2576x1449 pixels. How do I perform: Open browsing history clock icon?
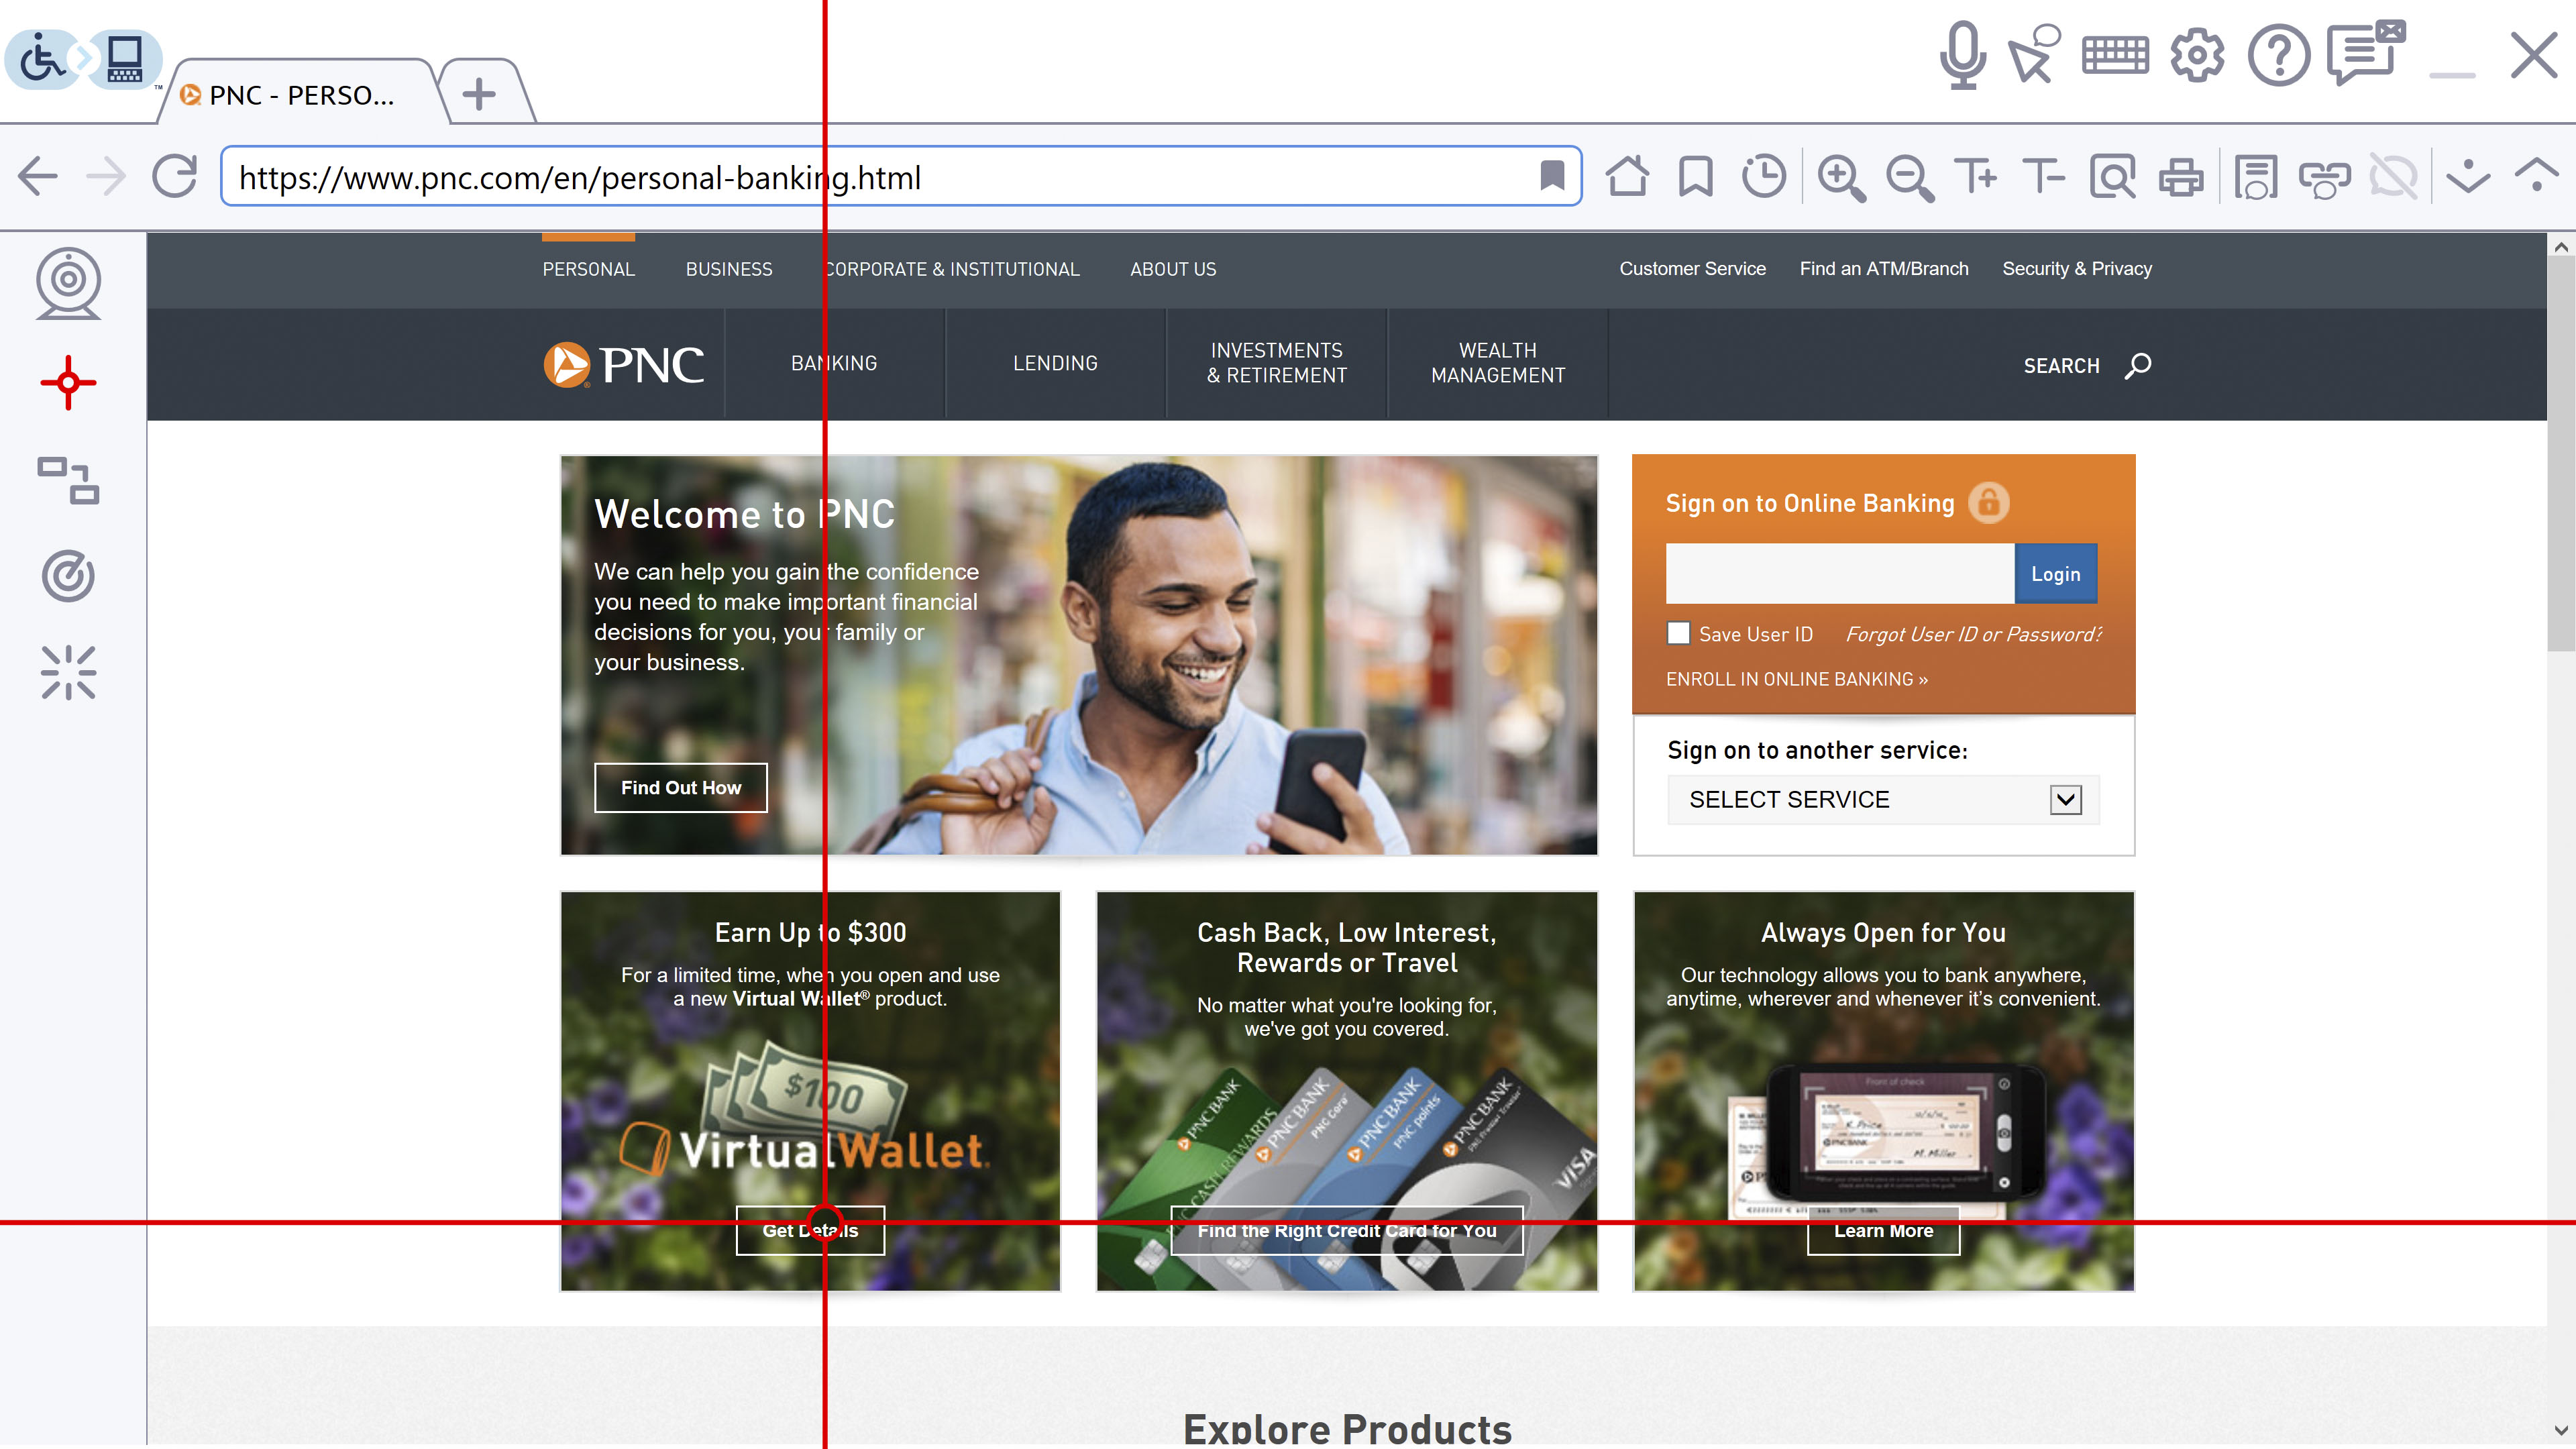pyautogui.click(x=1763, y=177)
